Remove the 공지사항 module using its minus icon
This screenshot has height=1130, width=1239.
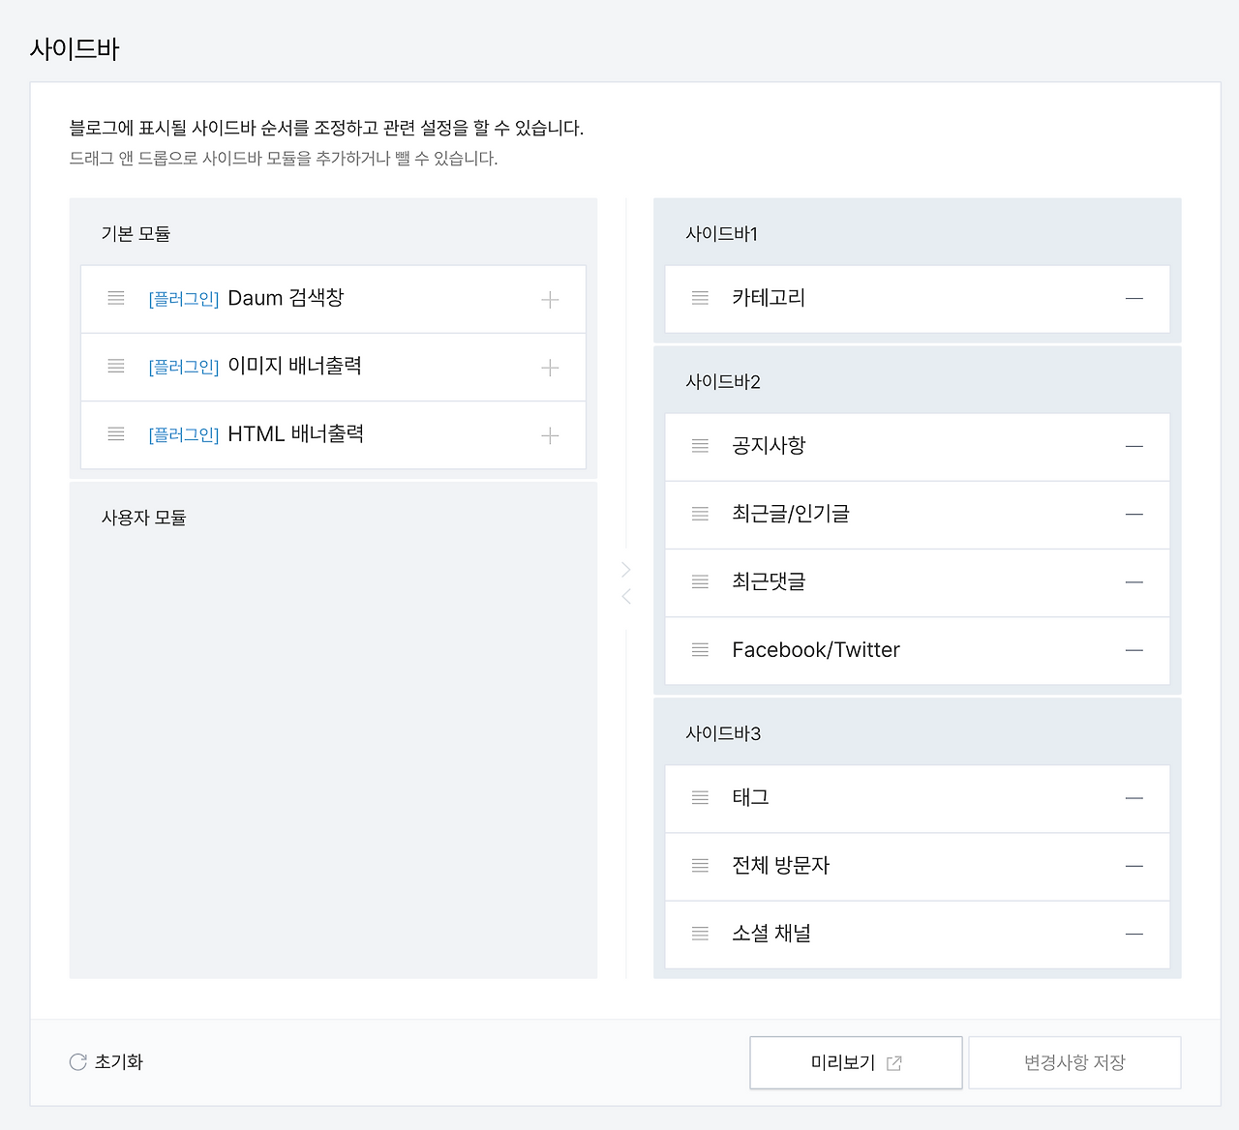coord(1133,446)
